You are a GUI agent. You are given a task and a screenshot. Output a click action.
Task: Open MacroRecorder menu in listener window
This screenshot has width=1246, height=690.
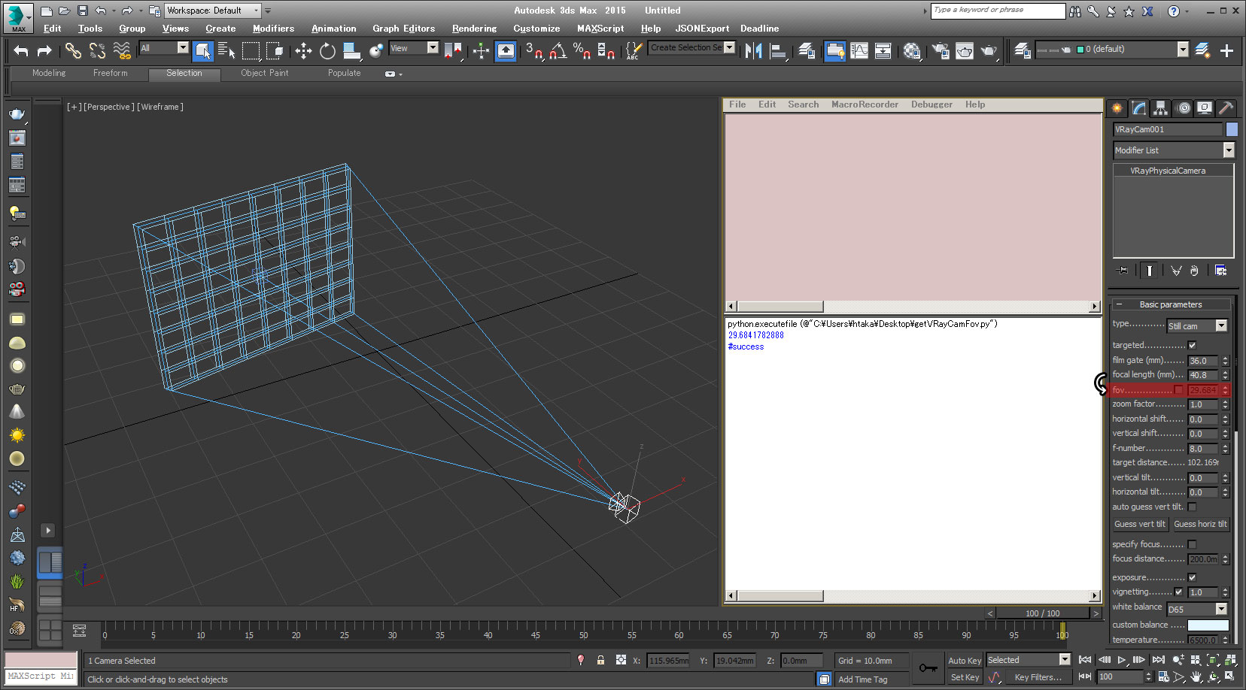[865, 104]
